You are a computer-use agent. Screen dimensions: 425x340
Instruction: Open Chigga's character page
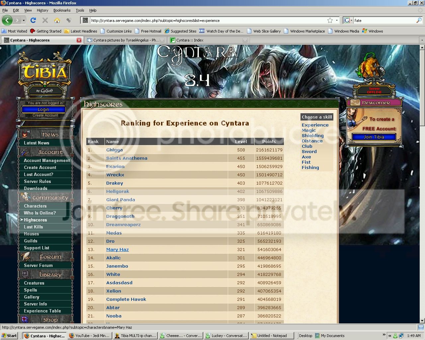click(x=115, y=150)
